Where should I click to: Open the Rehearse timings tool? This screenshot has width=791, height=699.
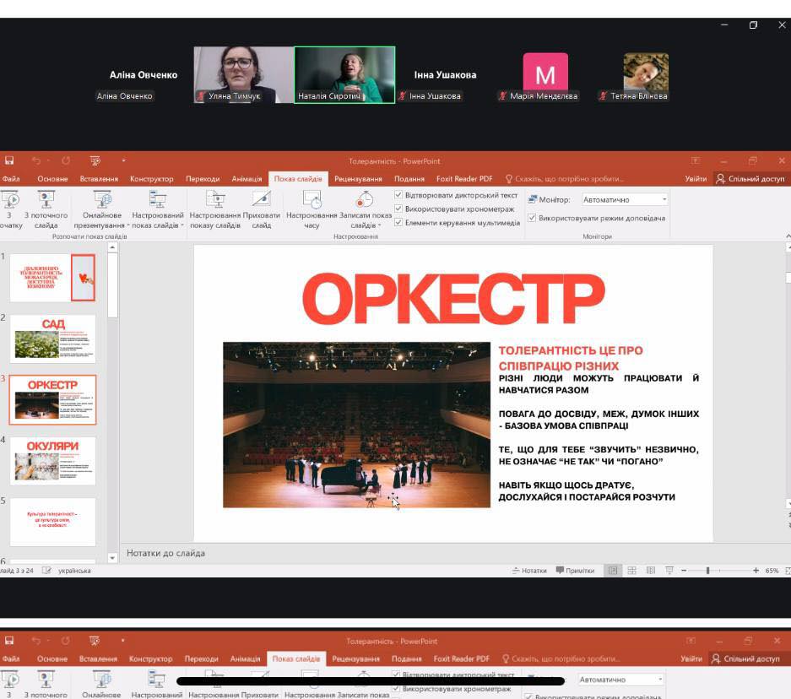312,201
